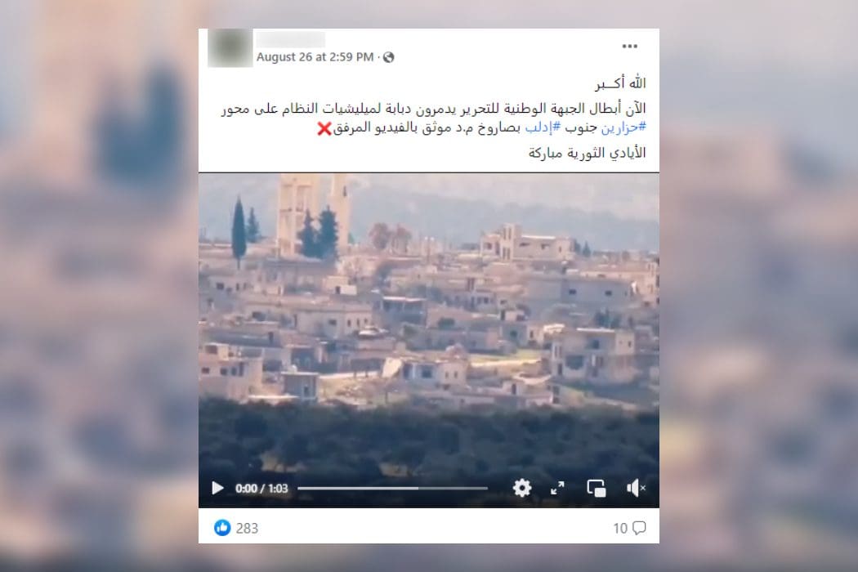Viewport: 858px width, 572px height.
Task: Click the blue like reaction icon
Action: 222,528
